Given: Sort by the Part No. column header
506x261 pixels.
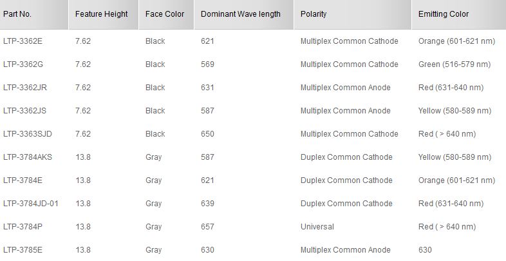Looking at the screenshot, I should [17, 14].
